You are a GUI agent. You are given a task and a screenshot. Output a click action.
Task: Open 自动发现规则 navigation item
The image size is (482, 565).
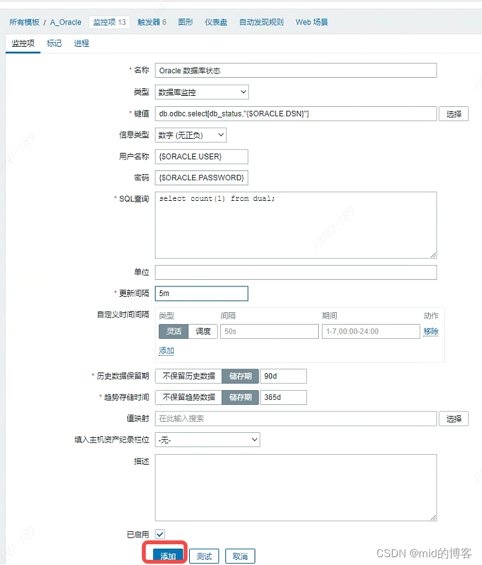(261, 22)
